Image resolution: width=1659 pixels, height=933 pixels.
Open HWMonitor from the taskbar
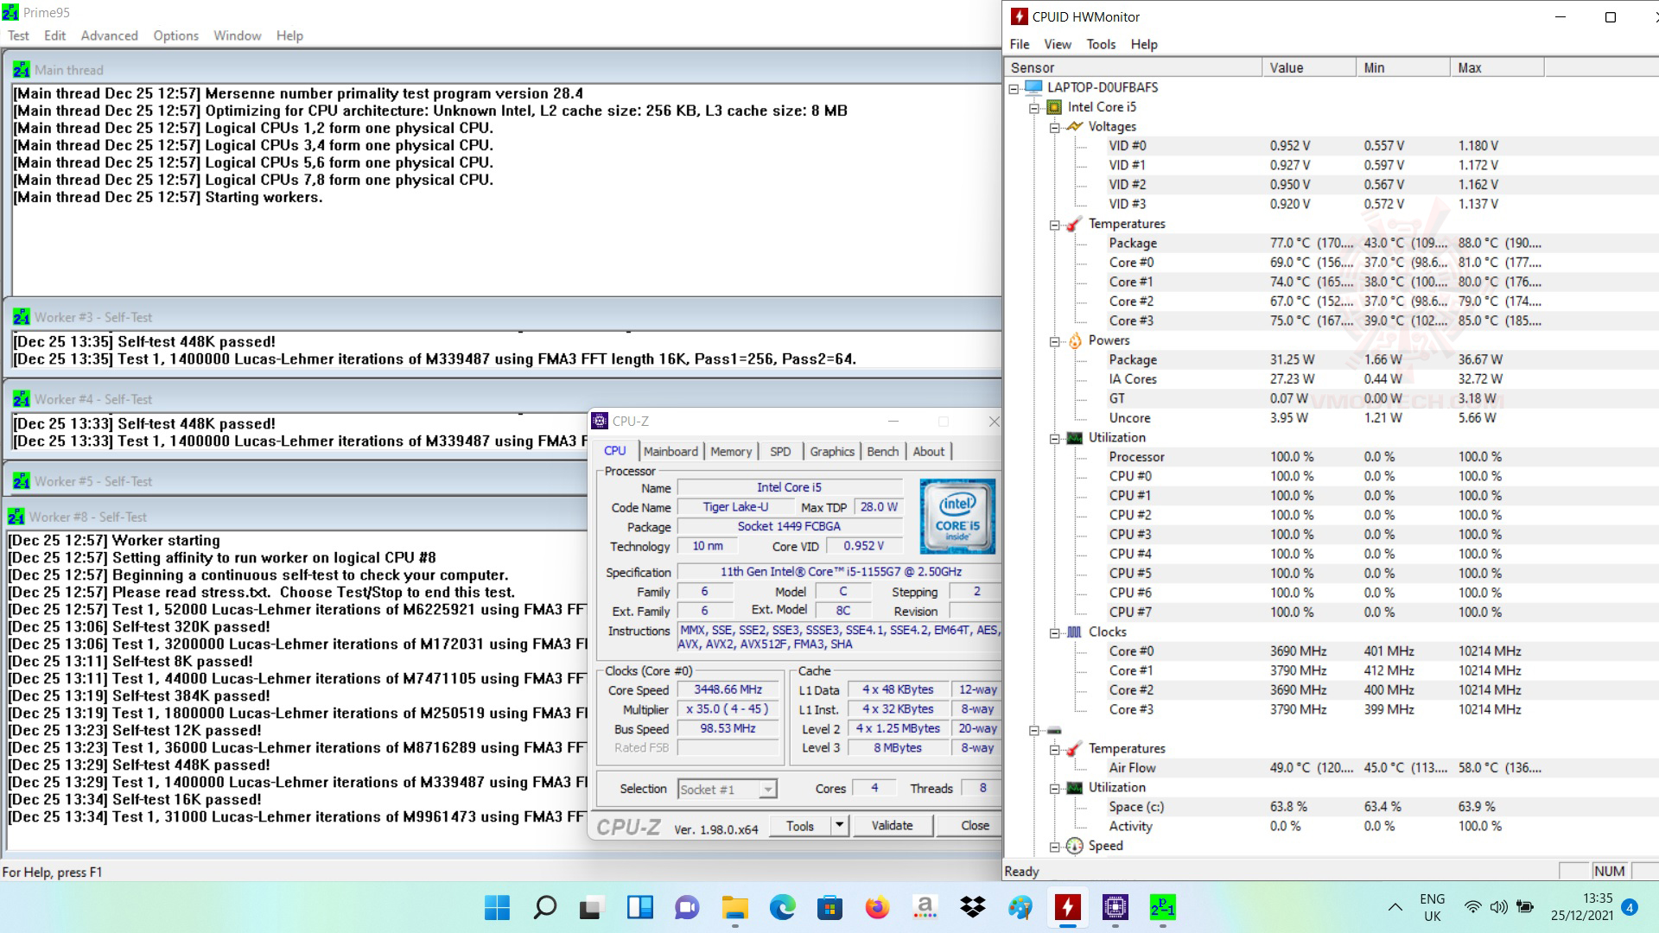pyautogui.click(x=1067, y=907)
